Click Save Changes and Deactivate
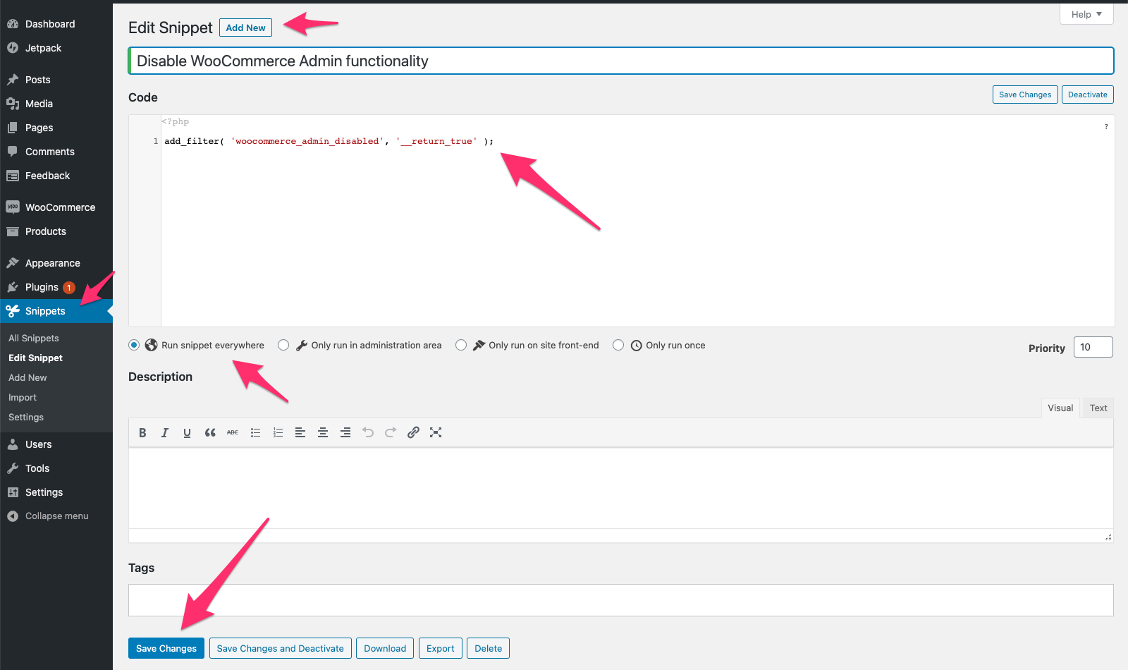The image size is (1128, 670). pos(280,648)
